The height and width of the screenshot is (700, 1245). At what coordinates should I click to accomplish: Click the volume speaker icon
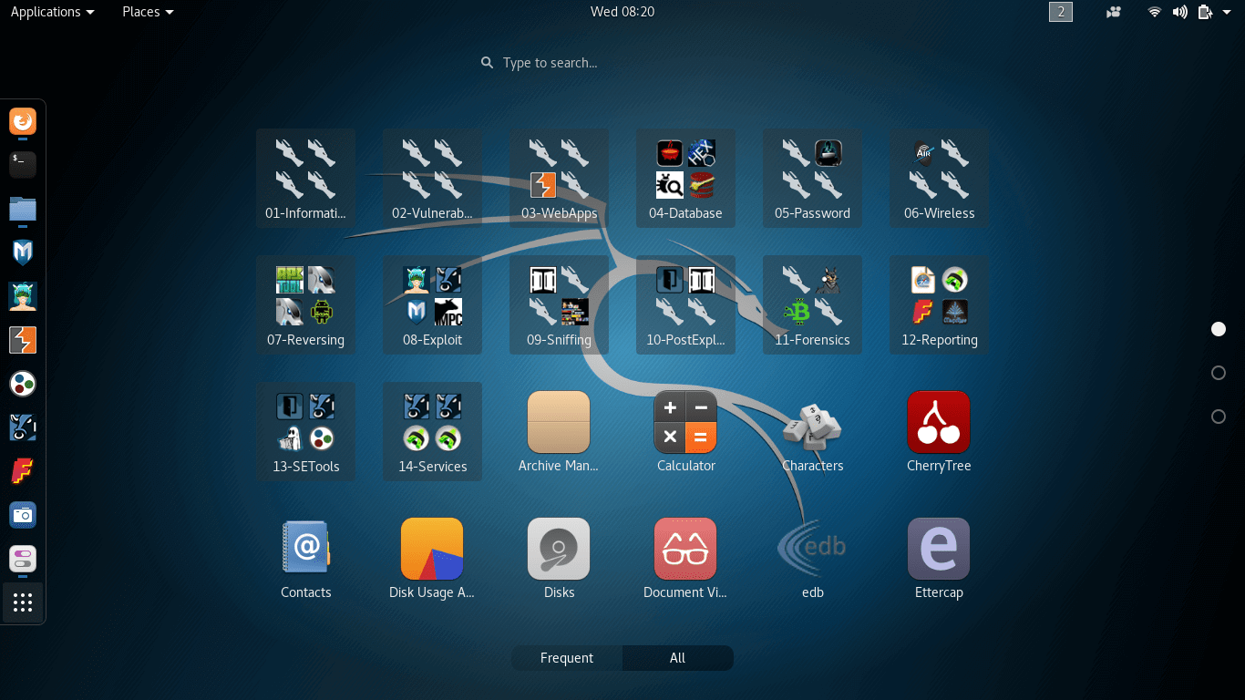1180,12
